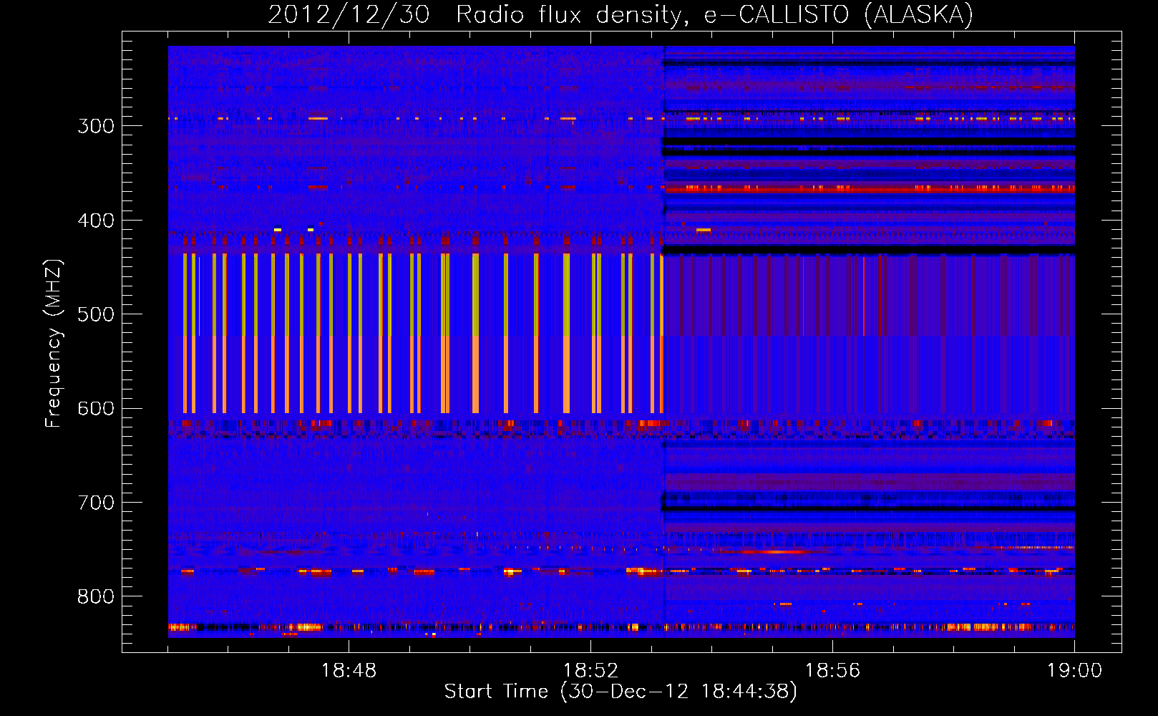The width and height of the screenshot is (1158, 716).
Task: Click the 18:48 time tick label
Action: click(349, 671)
